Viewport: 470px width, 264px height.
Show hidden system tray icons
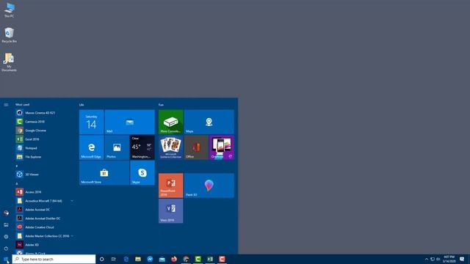pyautogui.click(x=427, y=259)
